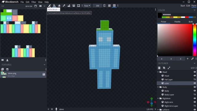Click the rainbow hue slider
This screenshot has width=197, height=111.
(x=195, y=40)
